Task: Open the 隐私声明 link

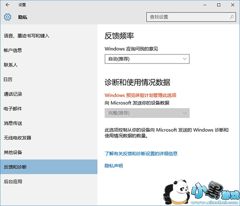Action: 114,166
